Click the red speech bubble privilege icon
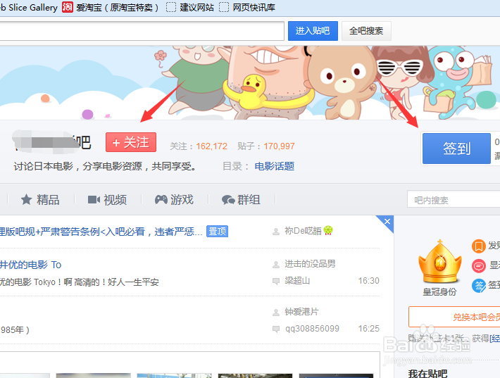500x378 pixels. tap(479, 265)
